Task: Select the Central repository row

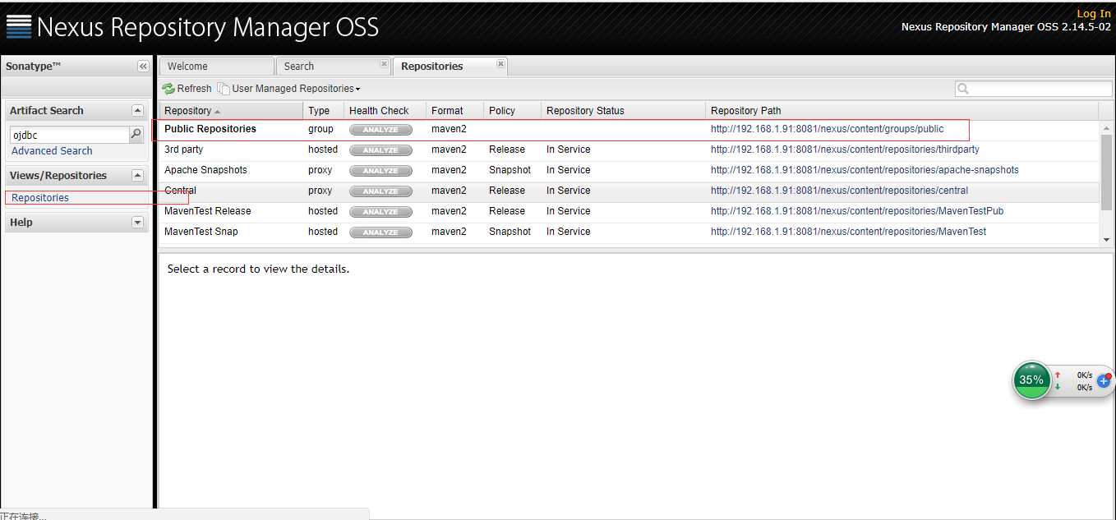Action: coord(629,191)
